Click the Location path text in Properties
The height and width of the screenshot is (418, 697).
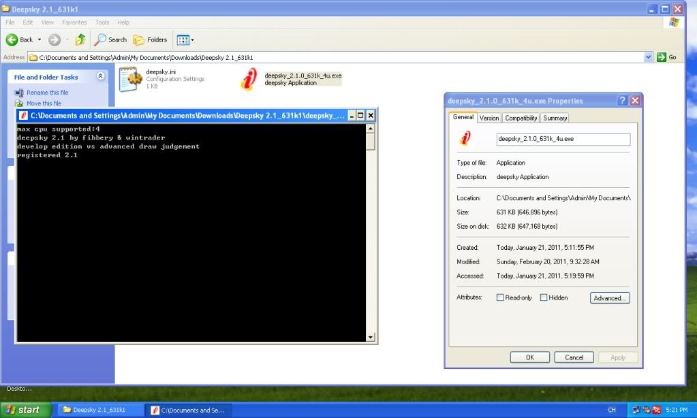pos(563,198)
